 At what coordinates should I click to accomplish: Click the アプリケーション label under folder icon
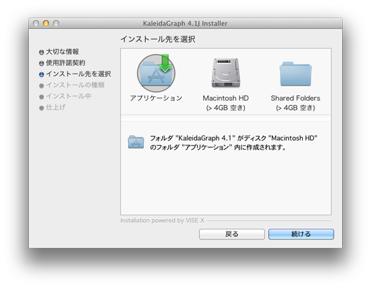[156, 98]
